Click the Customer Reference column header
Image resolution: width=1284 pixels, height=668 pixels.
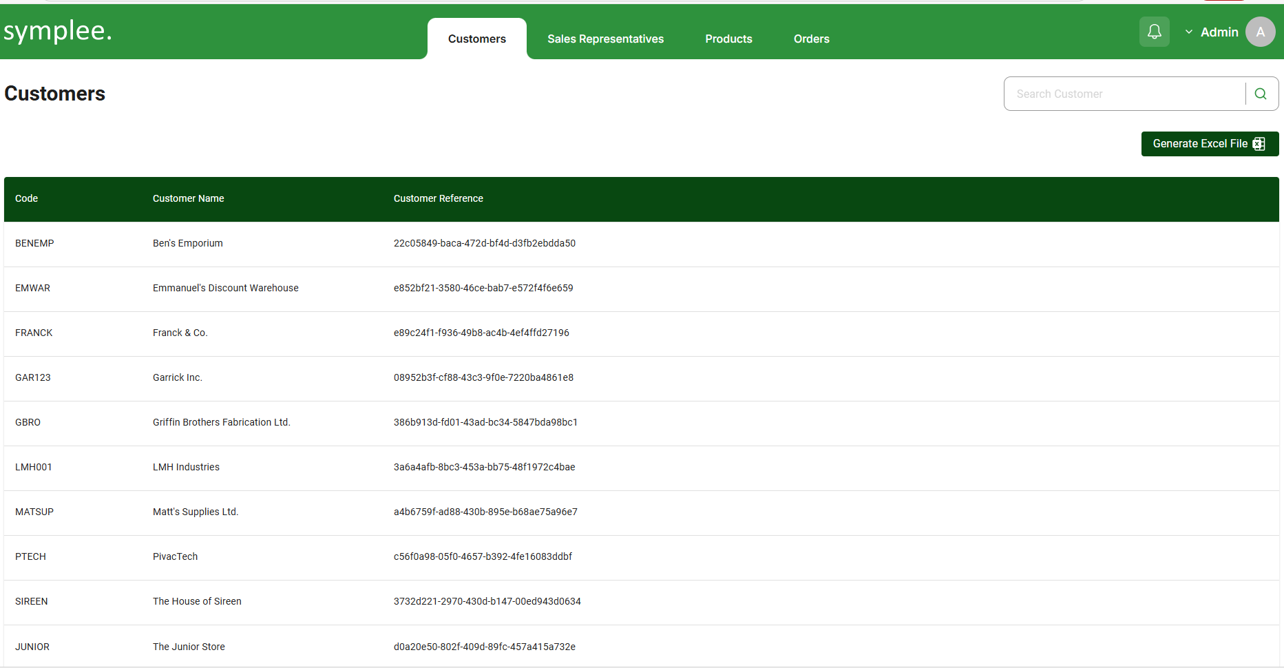[438, 198]
